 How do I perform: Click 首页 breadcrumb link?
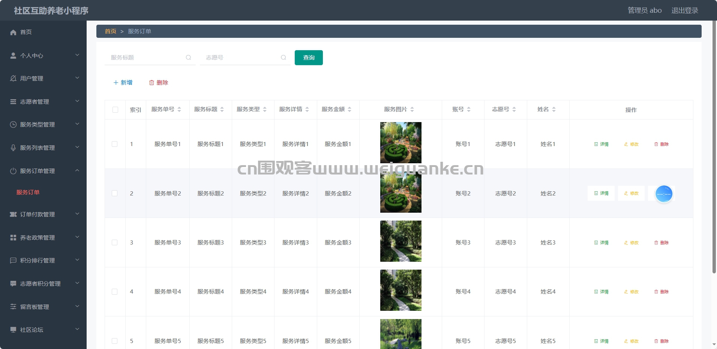[x=110, y=31]
